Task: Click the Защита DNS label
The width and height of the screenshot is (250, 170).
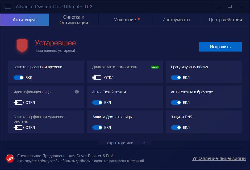Action: point(181,117)
